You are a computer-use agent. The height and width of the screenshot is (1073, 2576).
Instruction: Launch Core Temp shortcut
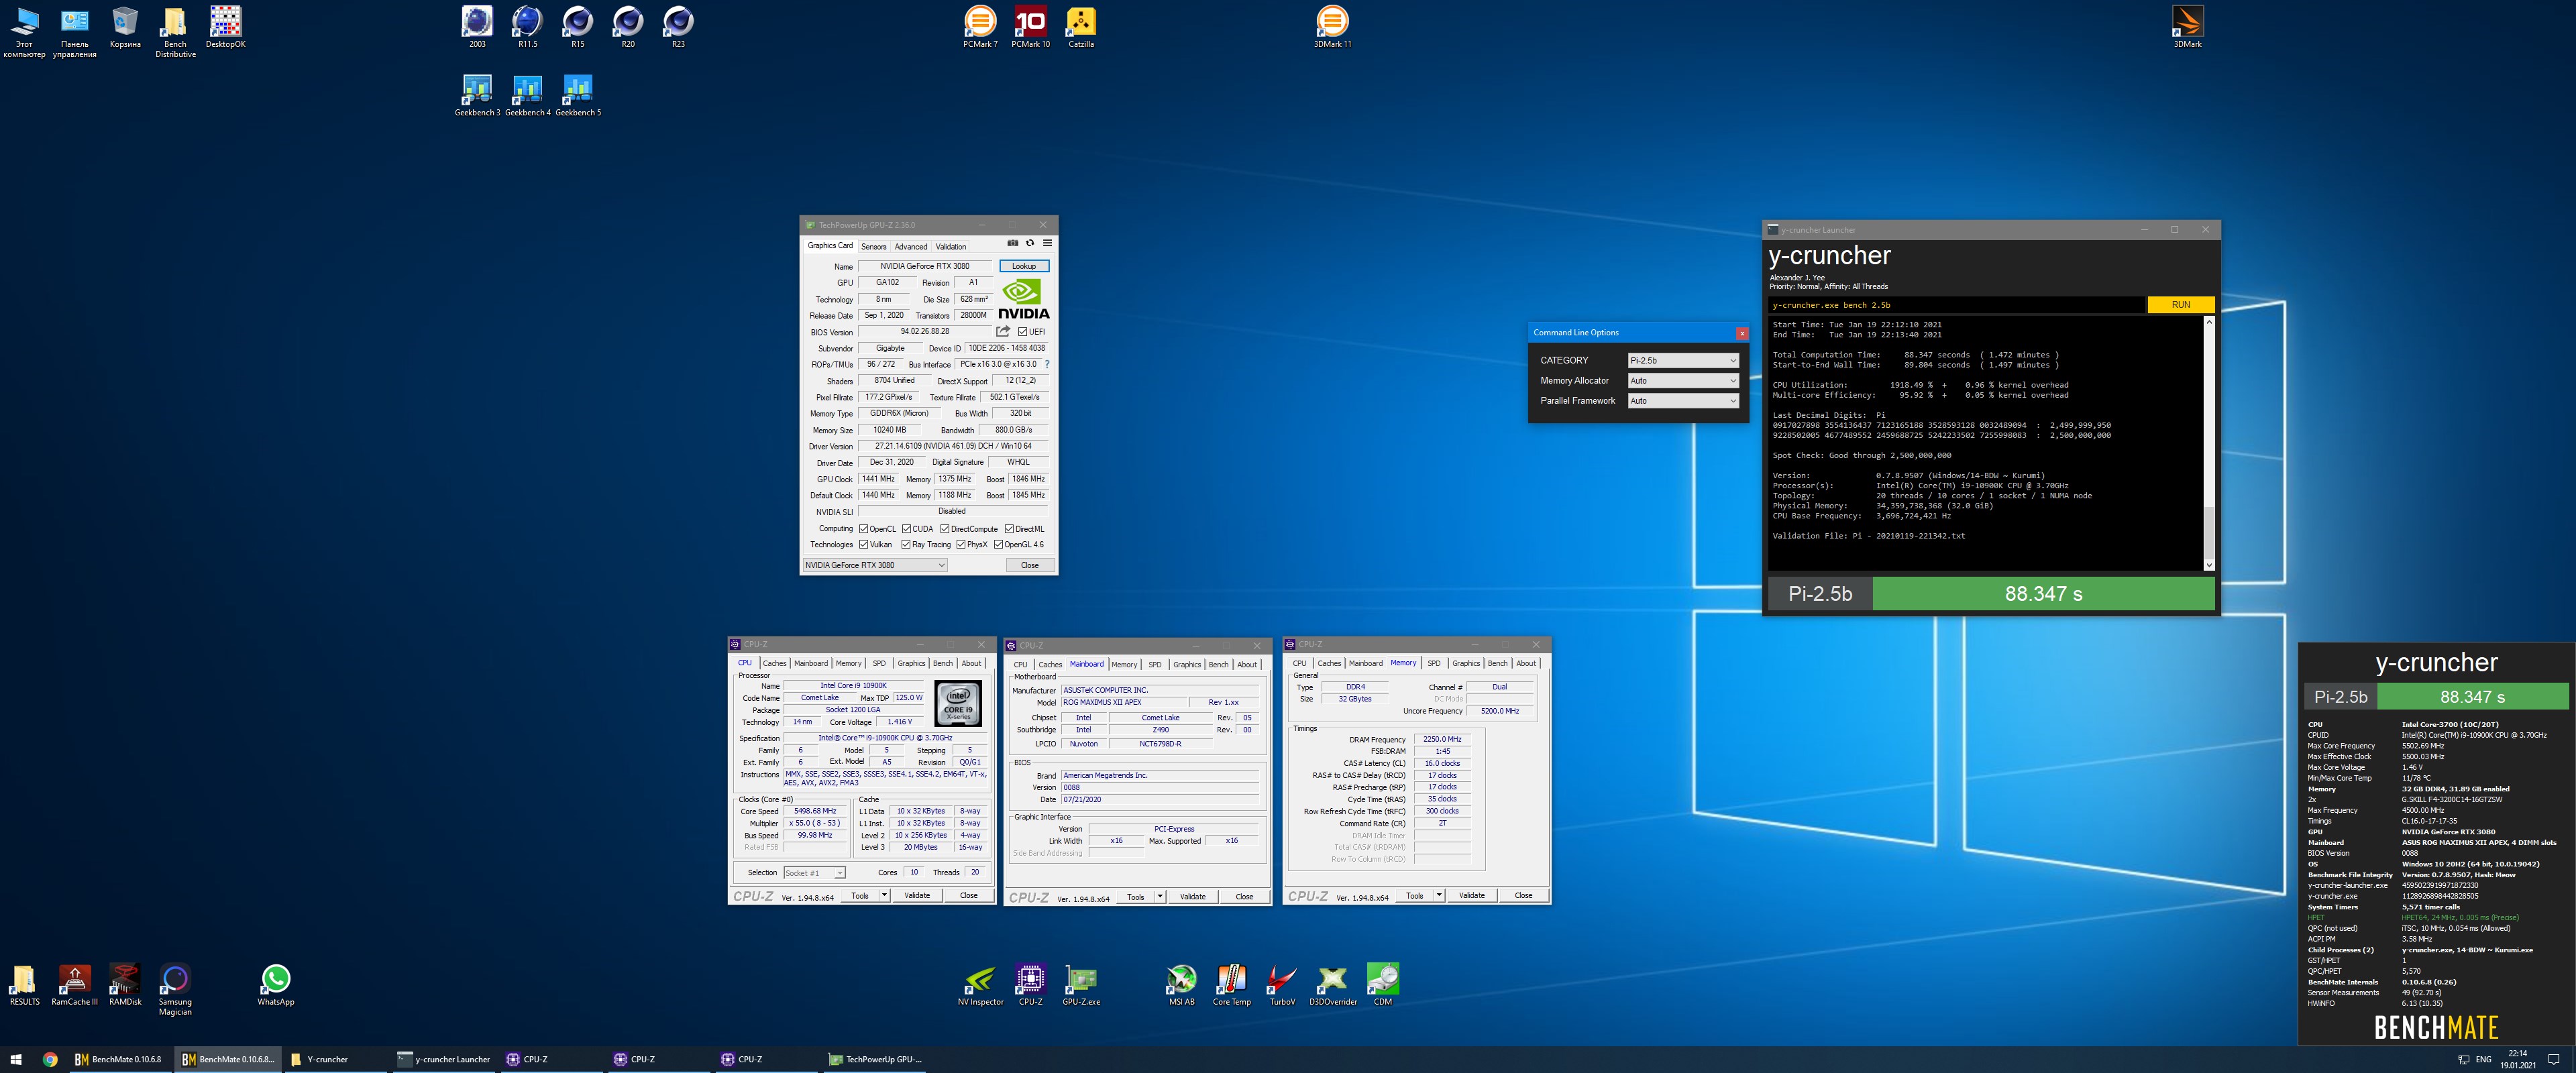[1231, 984]
